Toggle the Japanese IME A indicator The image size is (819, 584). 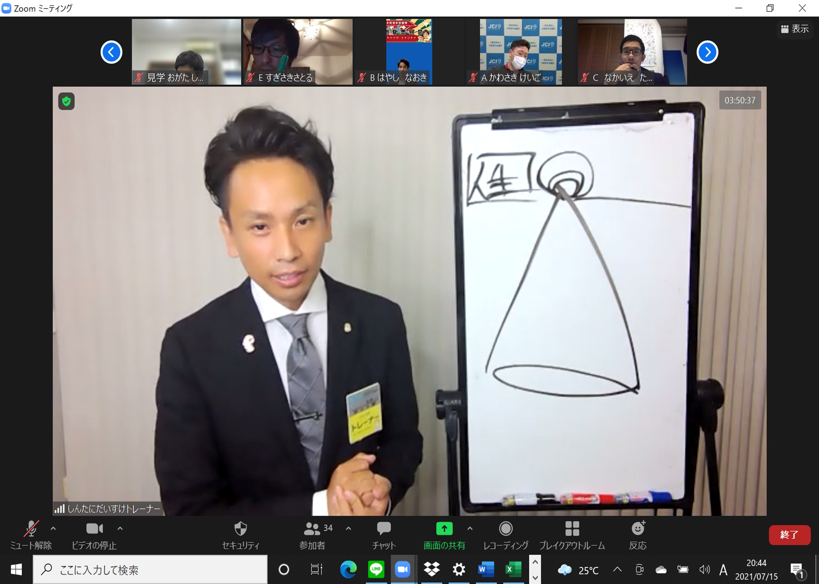[x=723, y=570]
